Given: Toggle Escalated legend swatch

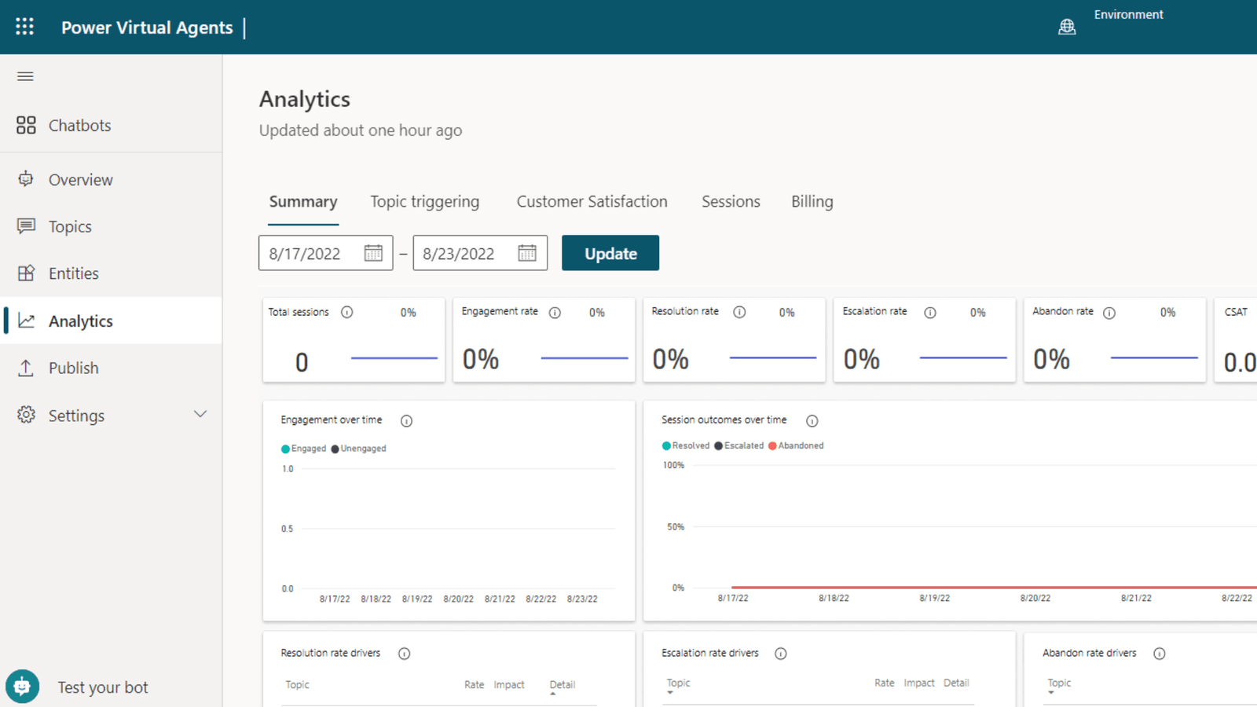Looking at the screenshot, I should (x=718, y=446).
